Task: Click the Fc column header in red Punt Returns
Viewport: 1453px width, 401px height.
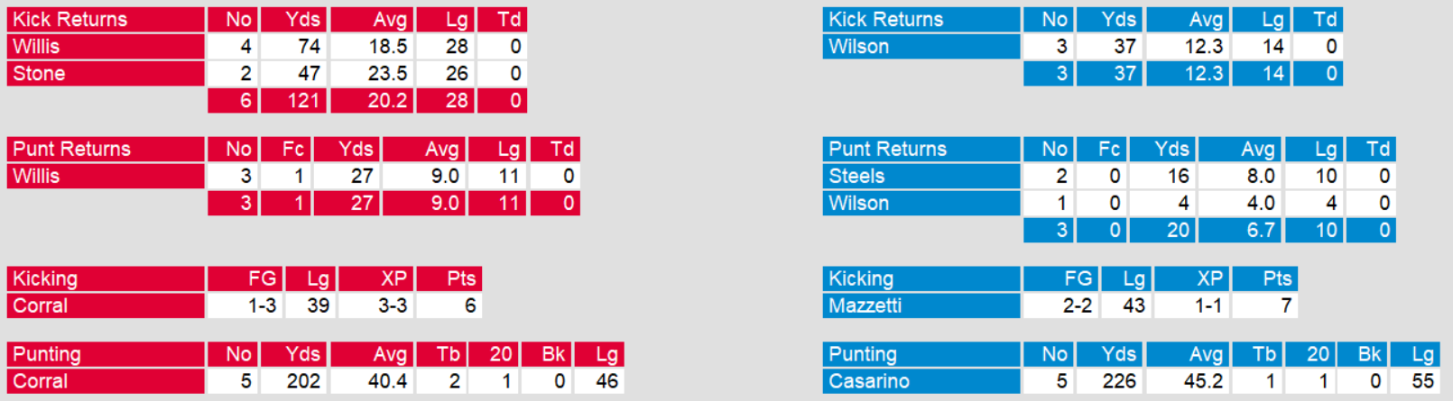Action: 286,150
